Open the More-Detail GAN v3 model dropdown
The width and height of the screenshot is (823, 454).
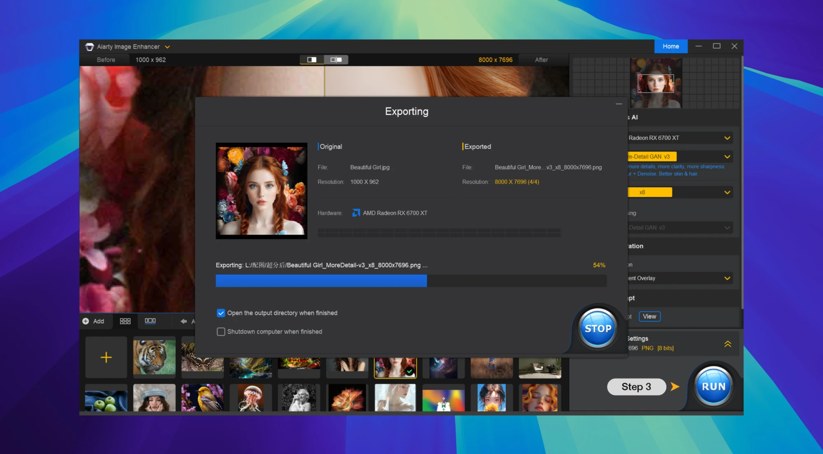[x=728, y=156]
